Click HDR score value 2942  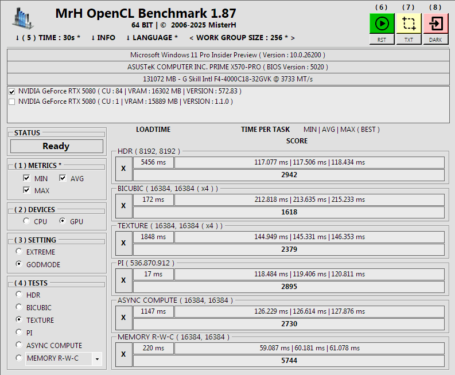(289, 175)
